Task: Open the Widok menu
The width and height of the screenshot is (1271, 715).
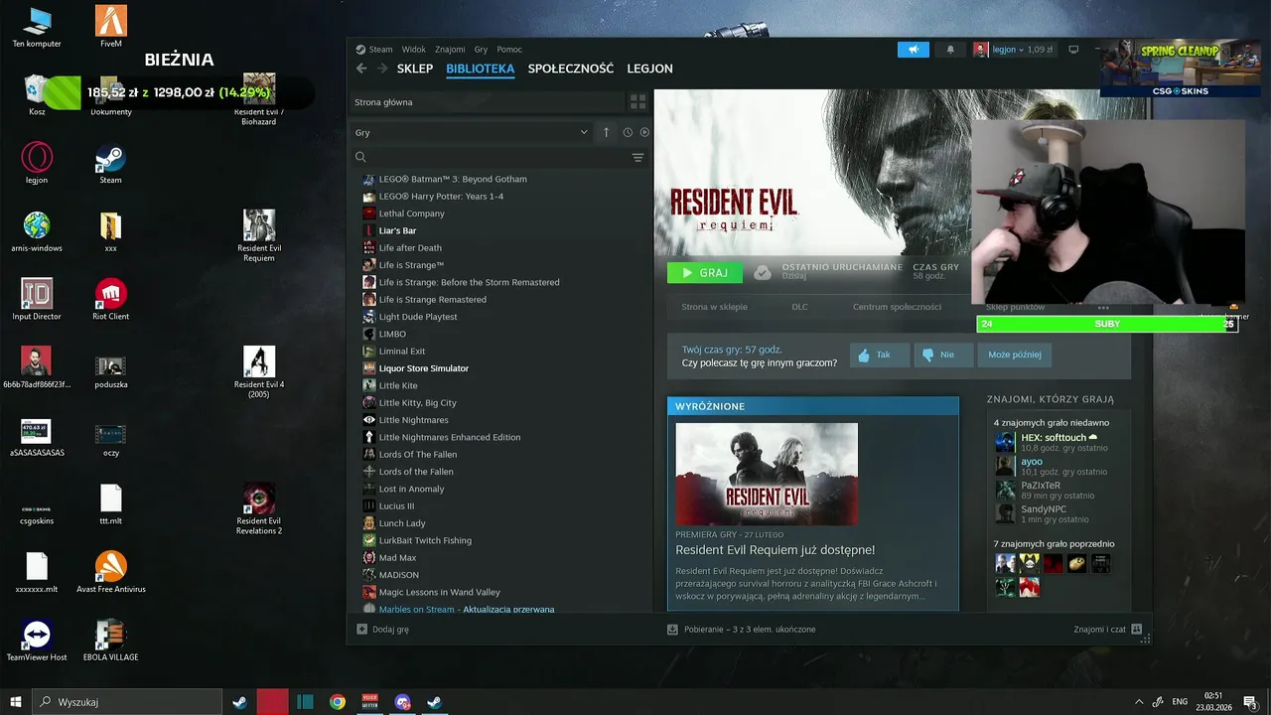Action: pos(413,50)
